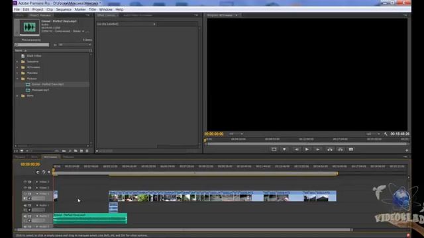This screenshot has height=238, width=424.
Task: Select the second mp3 file under the open bin
Action: tap(40, 90)
